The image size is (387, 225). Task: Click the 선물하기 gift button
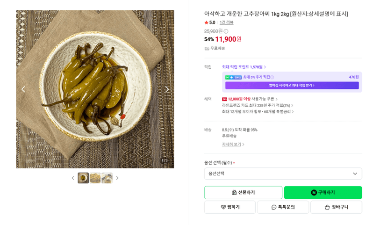(243, 192)
